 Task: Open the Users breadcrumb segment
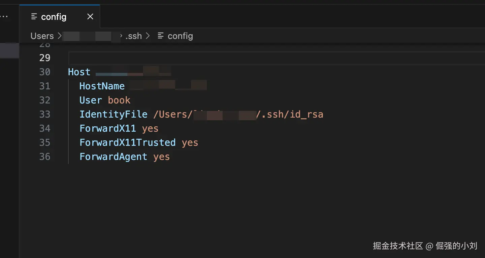coord(42,36)
